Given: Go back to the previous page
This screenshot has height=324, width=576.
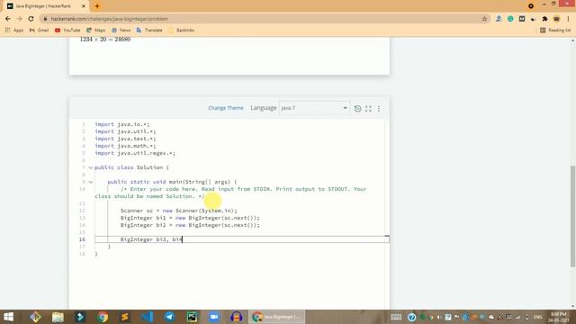Looking at the screenshot, I should pos(8,19).
